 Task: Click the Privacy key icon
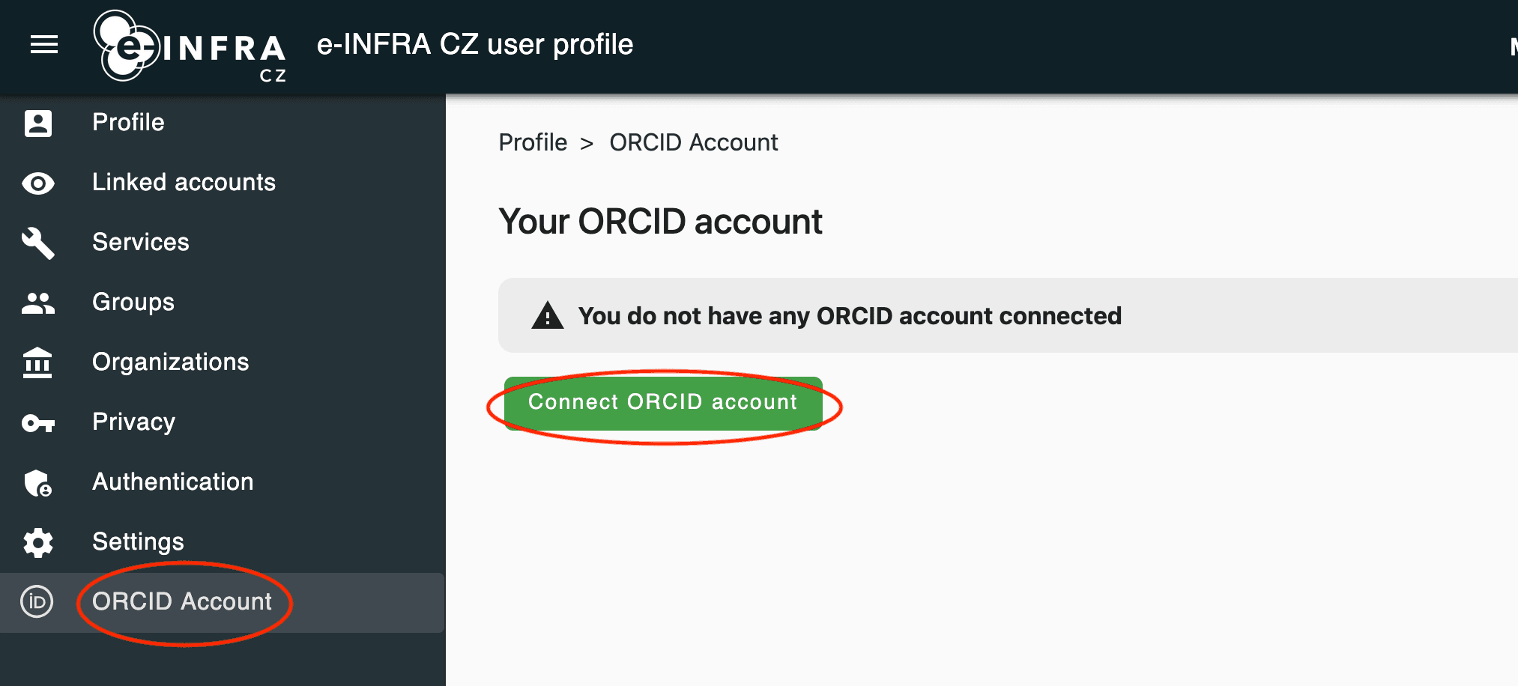(38, 423)
